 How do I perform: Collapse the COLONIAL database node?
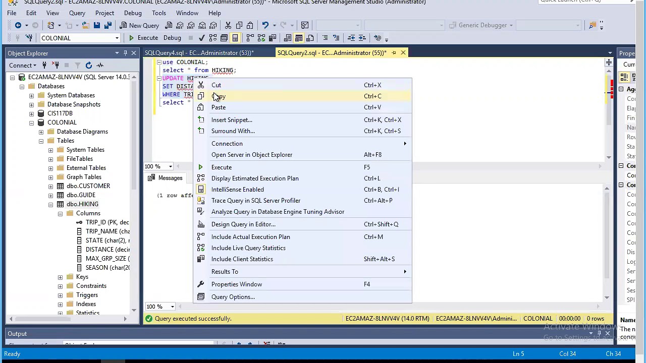click(31, 123)
